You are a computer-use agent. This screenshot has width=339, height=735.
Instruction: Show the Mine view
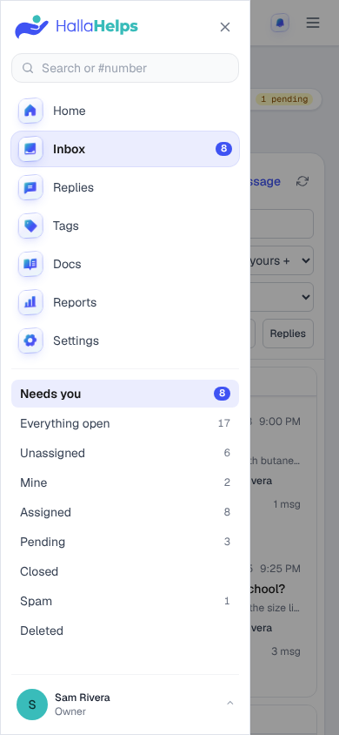click(125, 482)
